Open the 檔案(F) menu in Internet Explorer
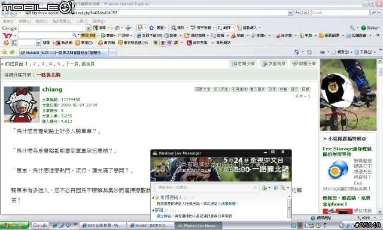 pos(8,22)
